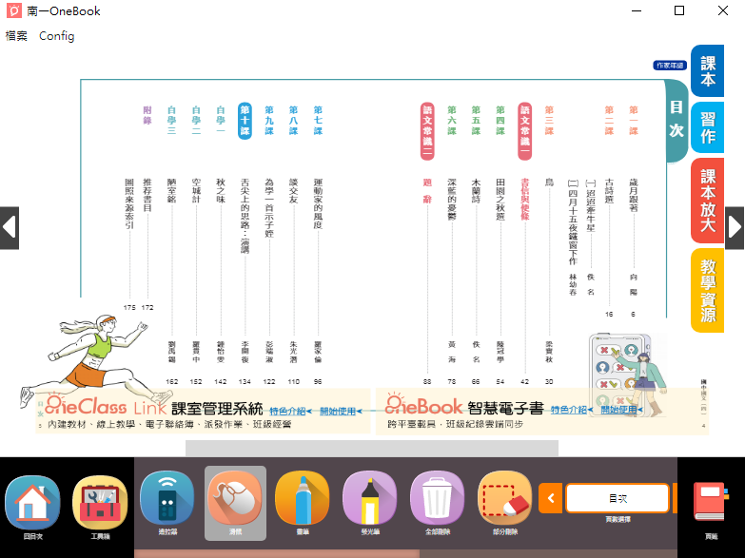Click the home (回目次) icon
This screenshot has height=558, width=745.
[32, 503]
